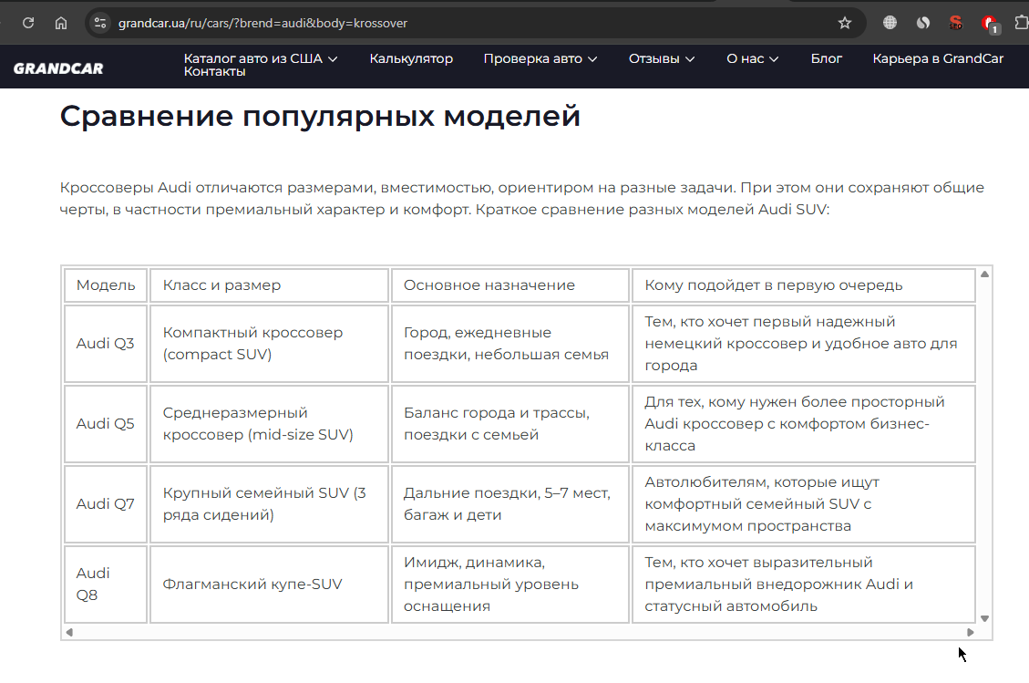Click the Имидж, динамика cell
The width and height of the screenshot is (1029, 683).
[509, 584]
